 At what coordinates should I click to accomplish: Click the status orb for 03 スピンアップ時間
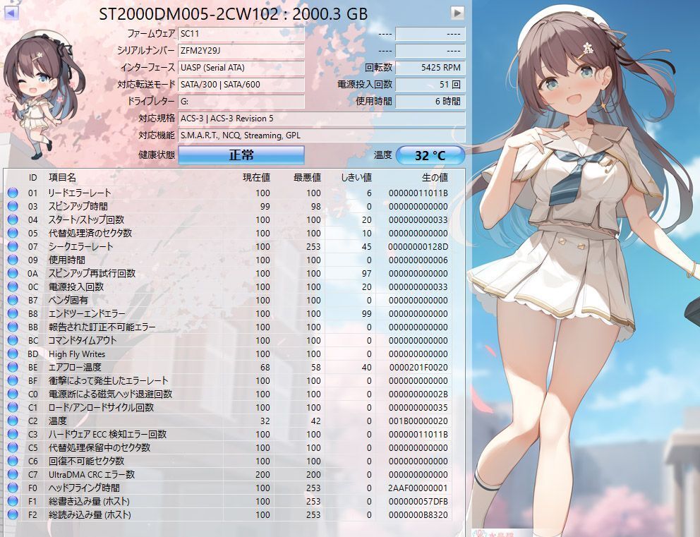pyautogui.click(x=13, y=206)
